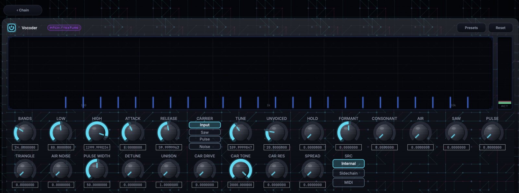The image size is (519, 193).
Task: Click the PITCH / TEXTURE tag
Action: point(64,28)
